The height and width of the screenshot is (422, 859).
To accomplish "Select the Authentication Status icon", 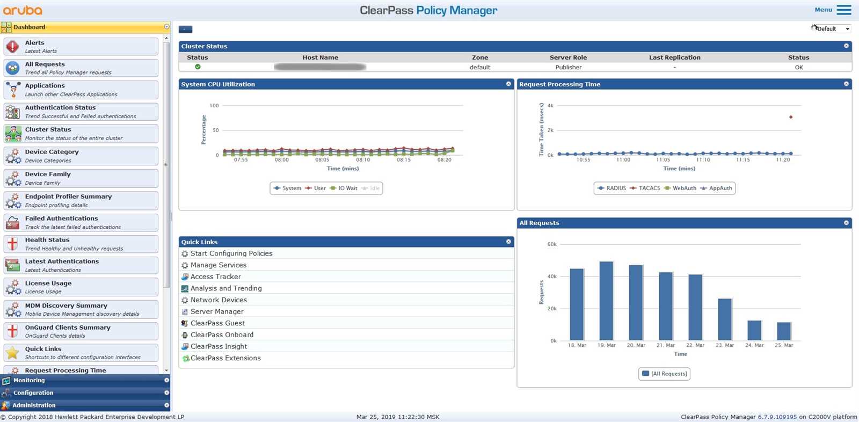I will tap(12, 112).
